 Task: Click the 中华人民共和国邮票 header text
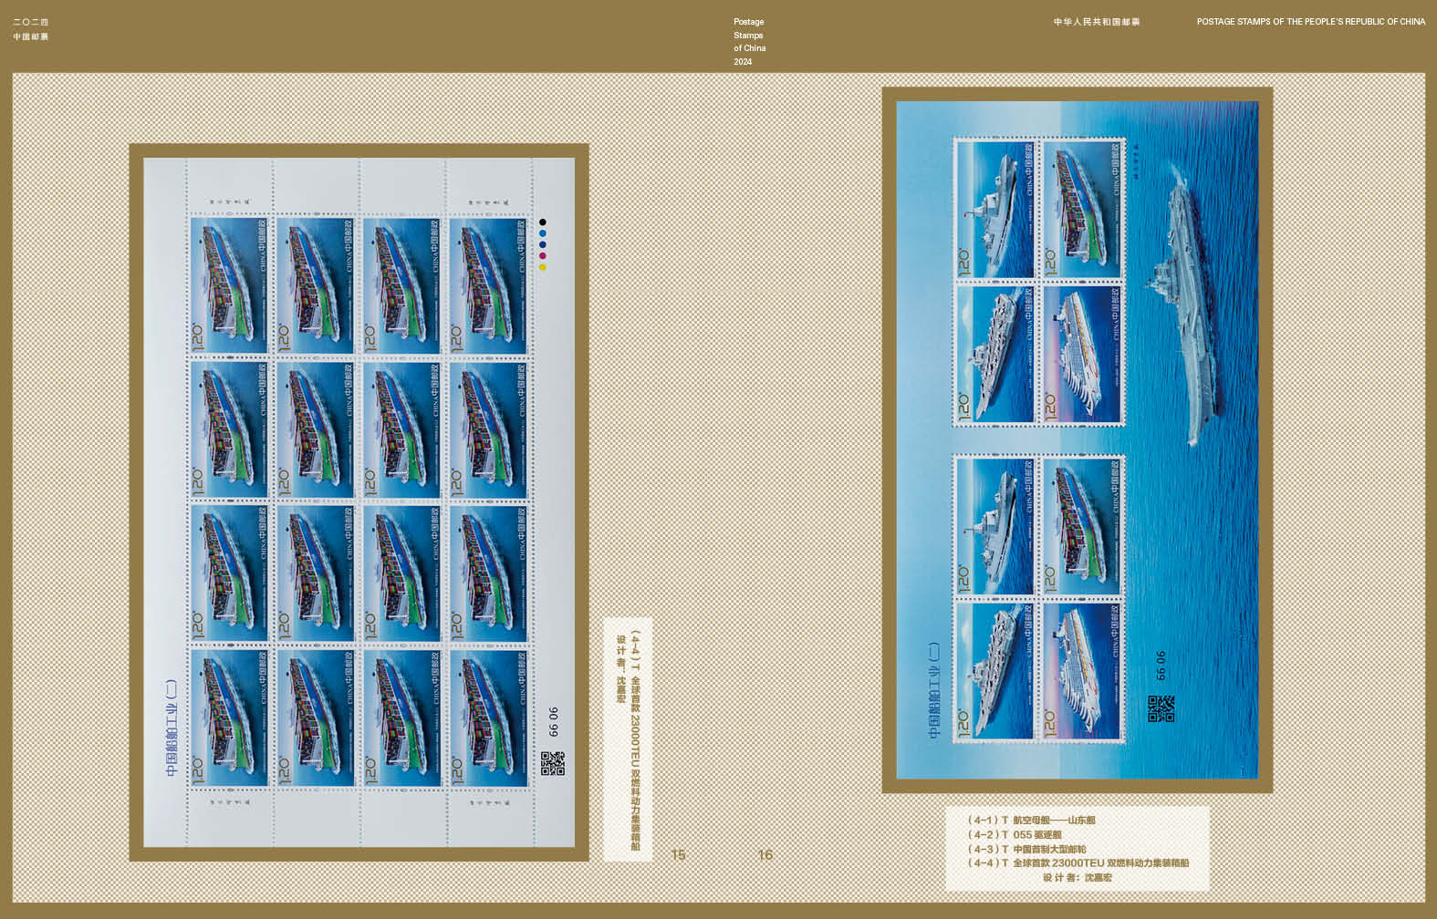tap(1096, 22)
